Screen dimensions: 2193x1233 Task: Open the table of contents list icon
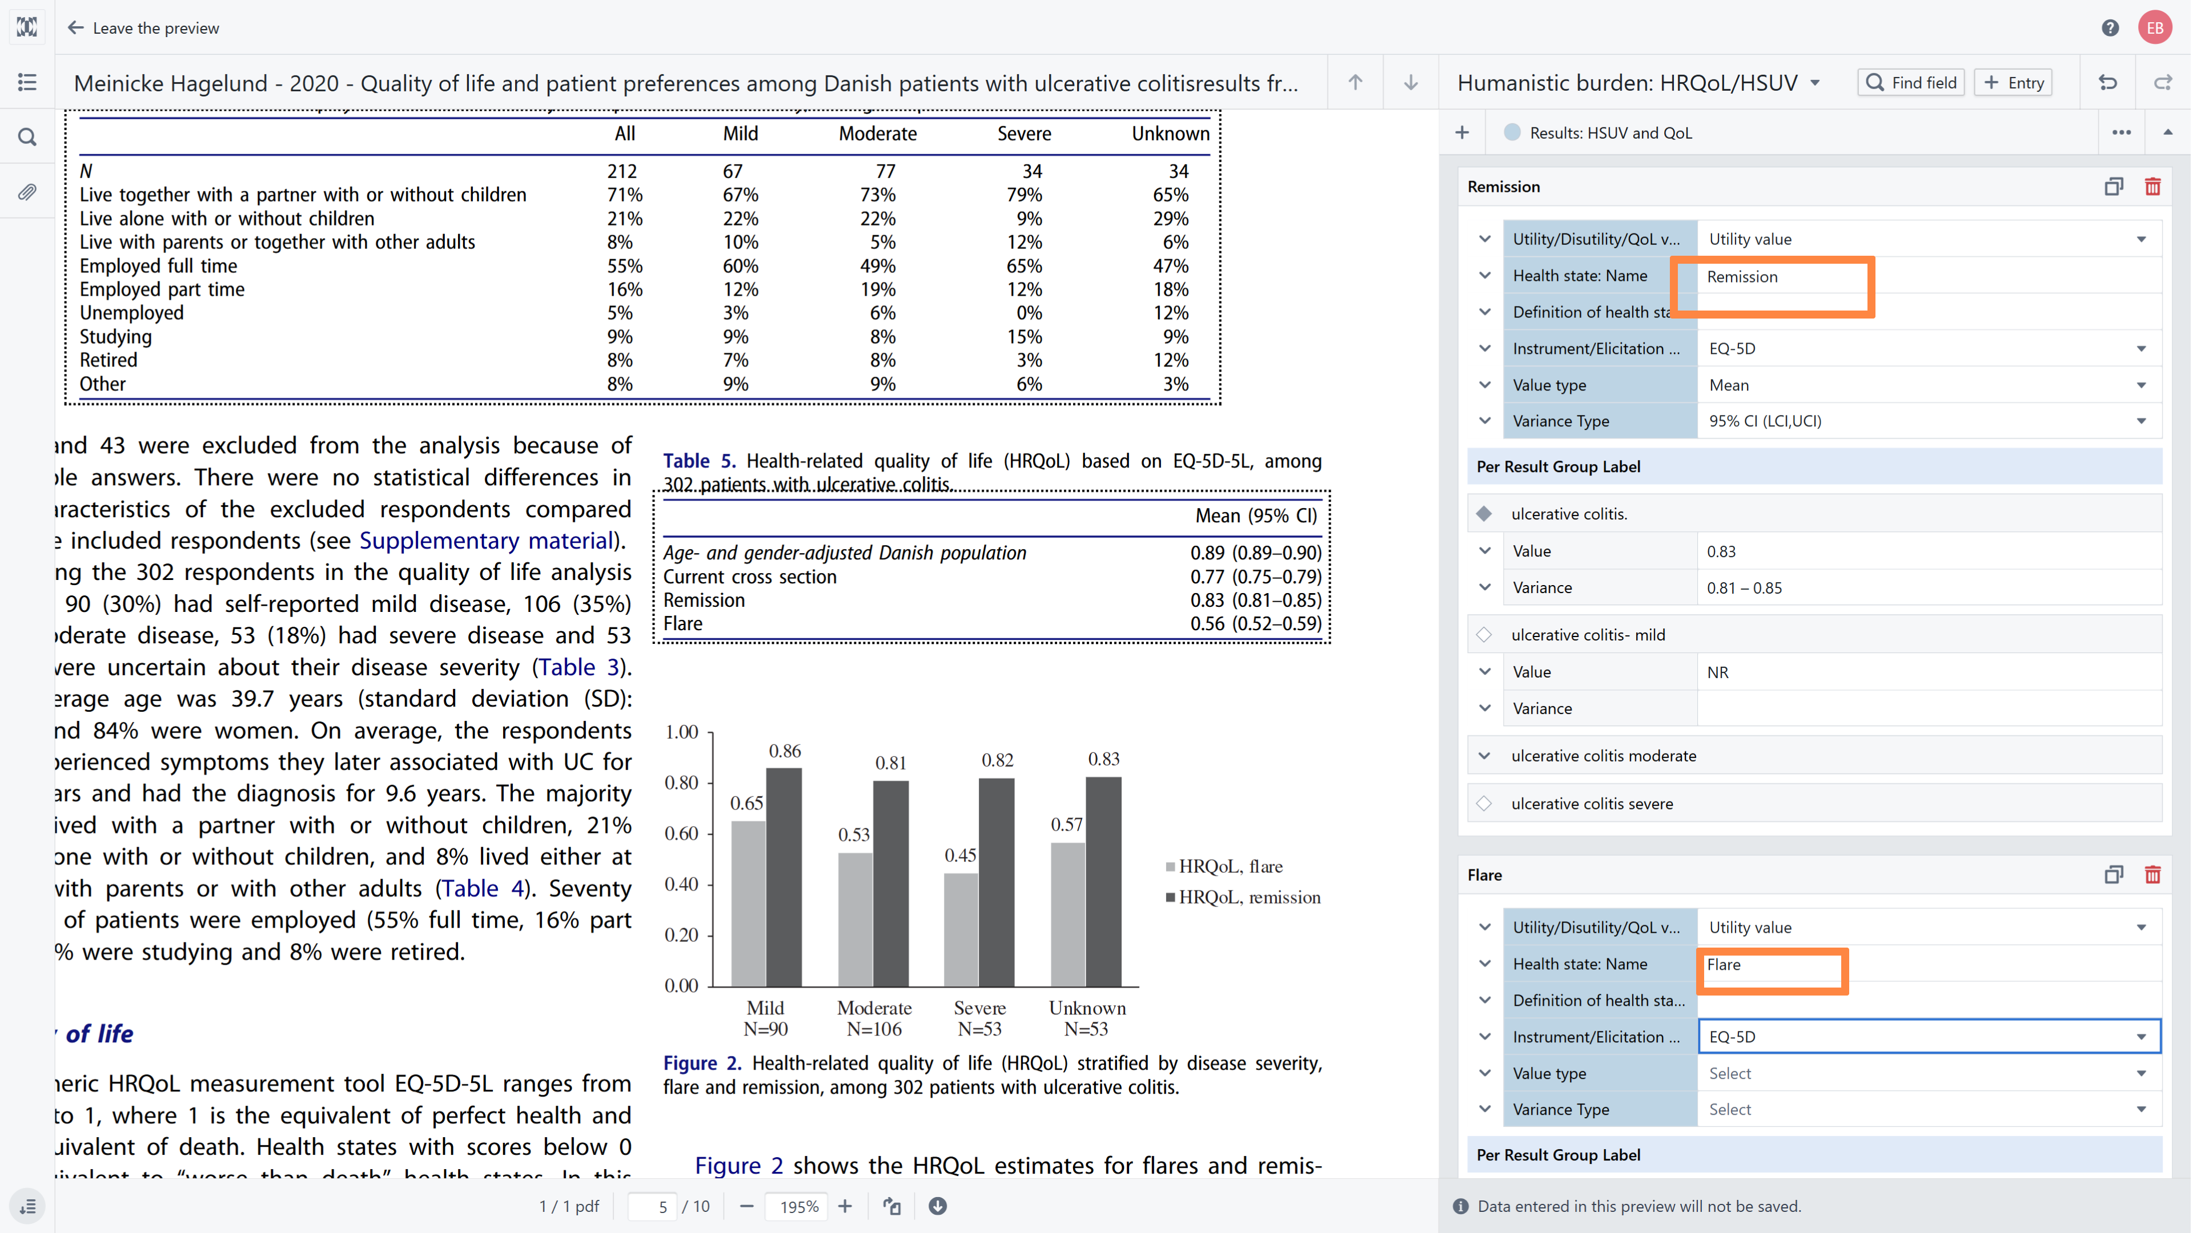pos(27,83)
